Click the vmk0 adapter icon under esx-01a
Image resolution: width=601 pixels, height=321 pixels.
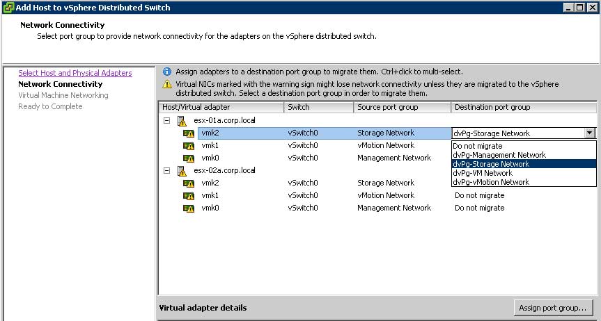(189, 158)
